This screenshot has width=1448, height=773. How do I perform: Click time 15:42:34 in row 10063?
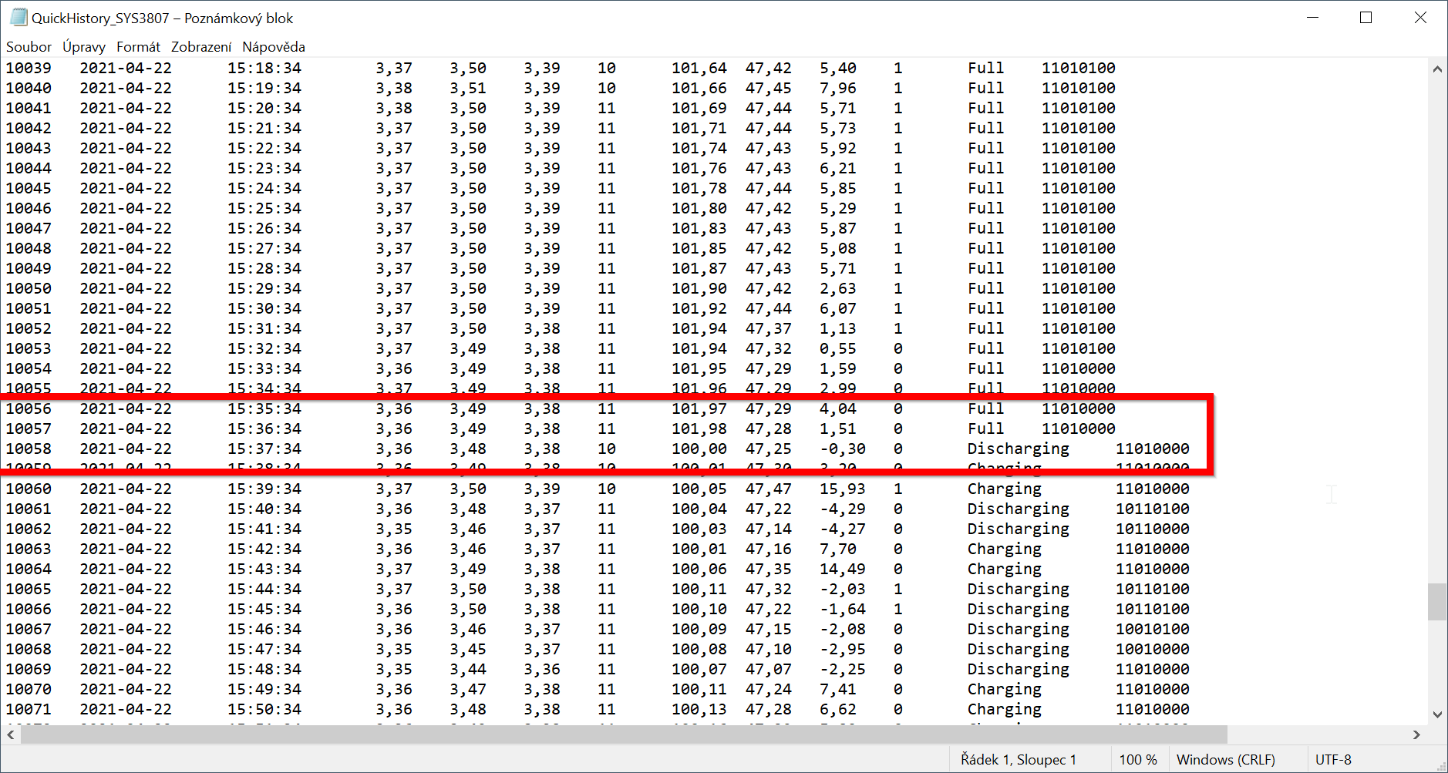(x=264, y=549)
